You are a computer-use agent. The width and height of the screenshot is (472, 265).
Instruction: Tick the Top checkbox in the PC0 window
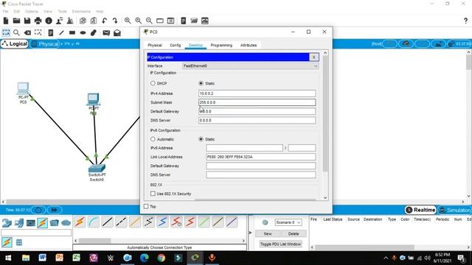tap(146, 206)
